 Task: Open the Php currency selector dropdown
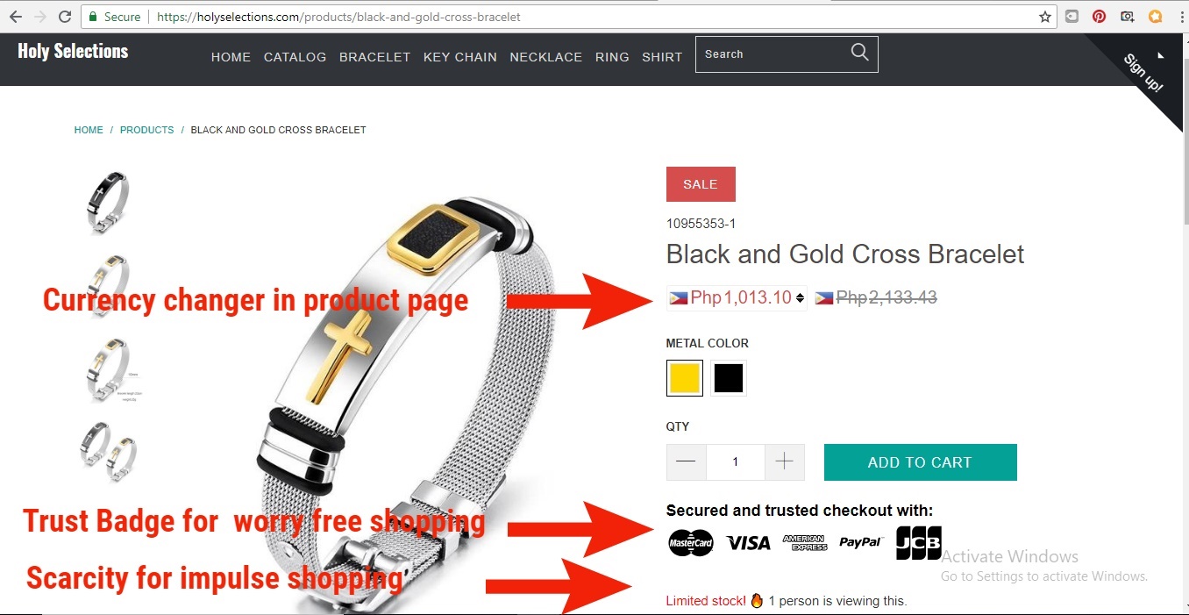click(737, 298)
